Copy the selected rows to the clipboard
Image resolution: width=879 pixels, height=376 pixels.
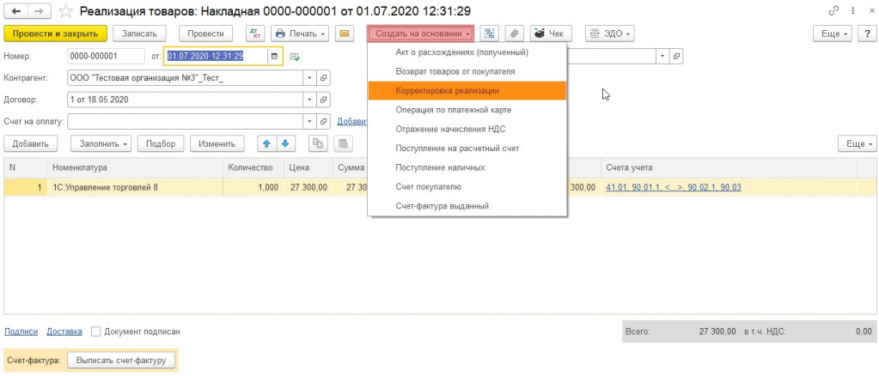[319, 143]
